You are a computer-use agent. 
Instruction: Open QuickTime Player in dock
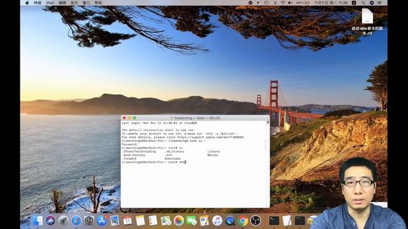coord(230,221)
